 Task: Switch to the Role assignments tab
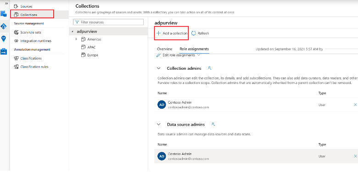coord(194,49)
